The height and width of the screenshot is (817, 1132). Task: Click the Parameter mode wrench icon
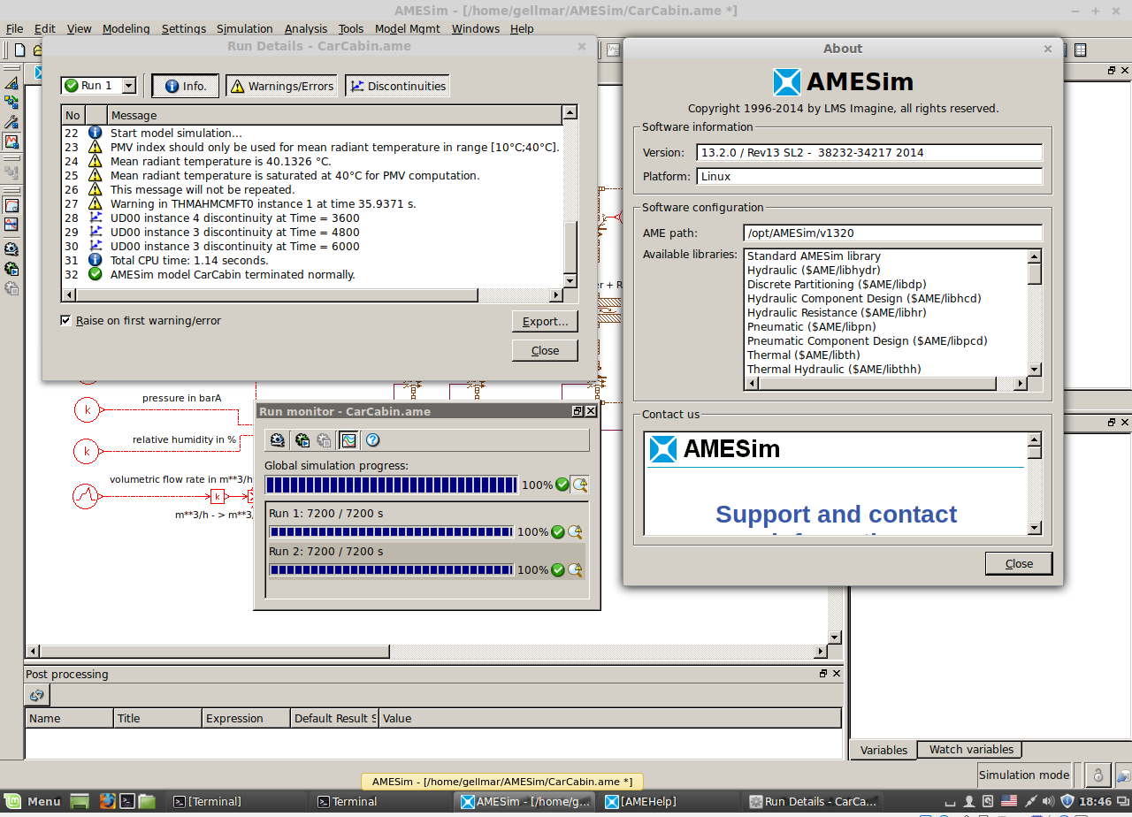click(11, 122)
